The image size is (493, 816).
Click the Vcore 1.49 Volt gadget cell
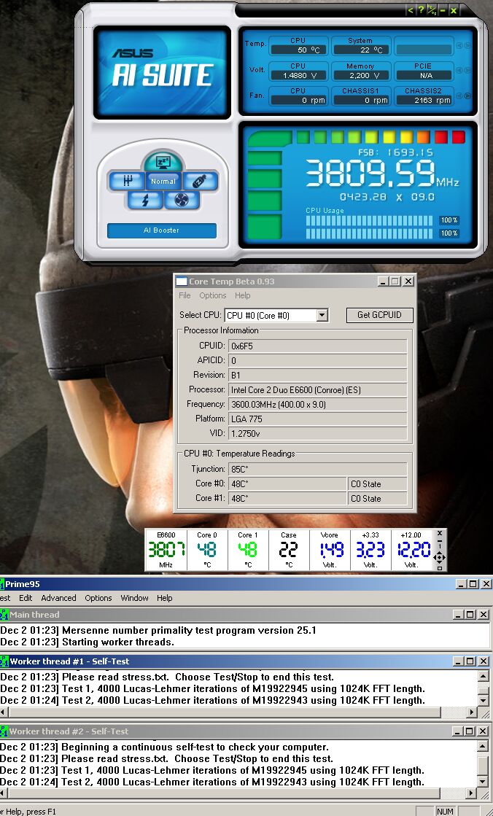tap(330, 550)
